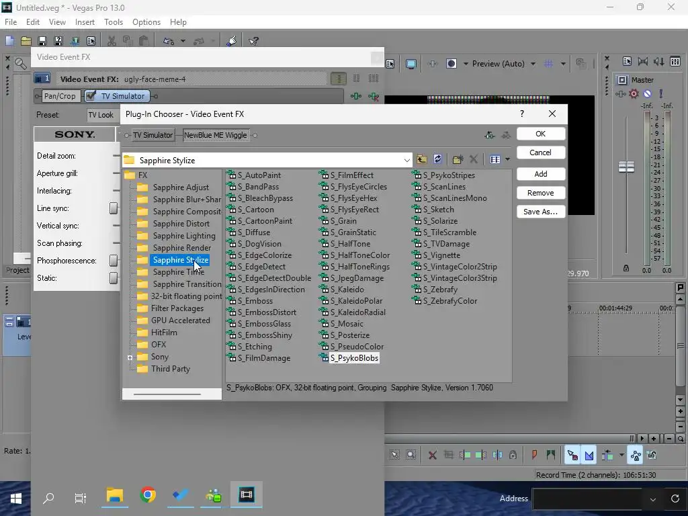Viewport: 688px width, 516px height.
Task: Click the Save As... button
Action: pos(541,212)
